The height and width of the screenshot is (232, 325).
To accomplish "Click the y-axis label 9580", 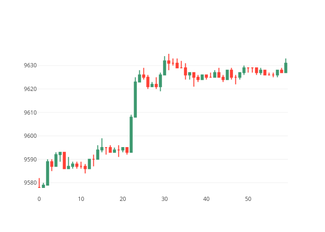I will click(30, 183).
